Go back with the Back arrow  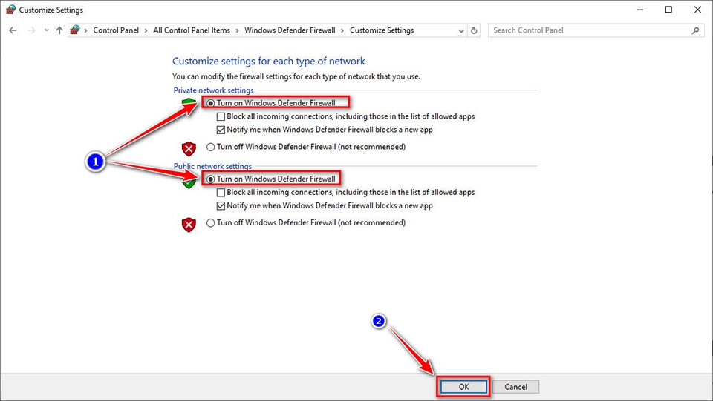point(13,30)
